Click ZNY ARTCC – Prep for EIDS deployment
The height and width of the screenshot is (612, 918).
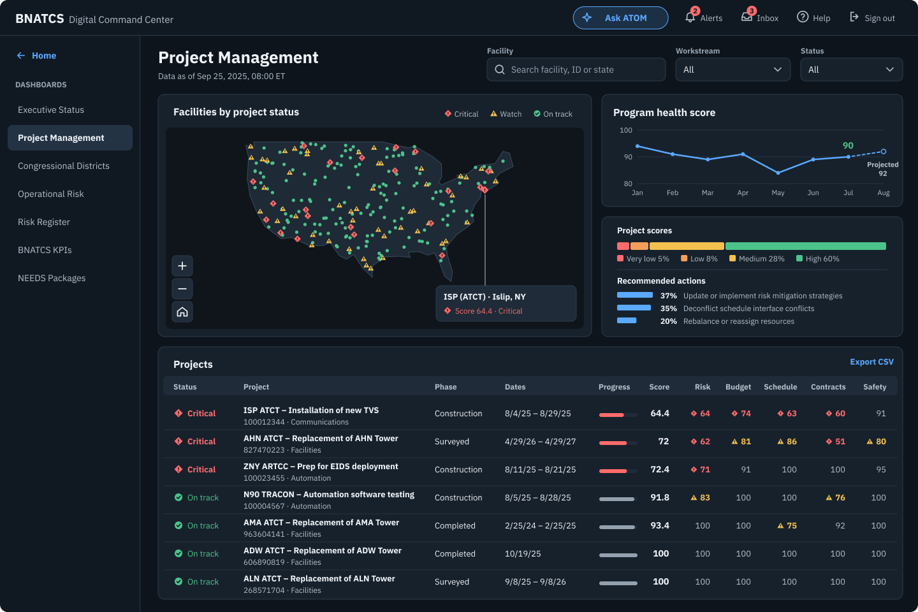(x=321, y=467)
